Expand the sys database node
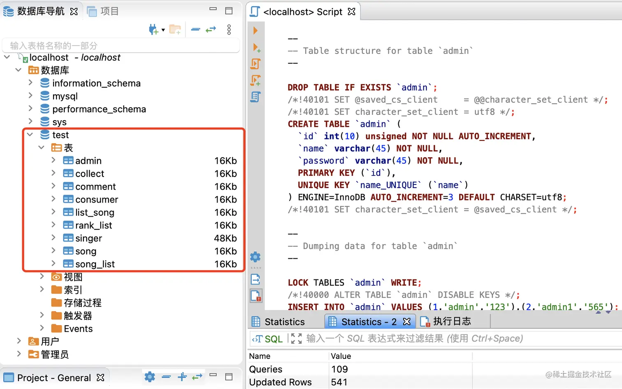 pos(30,121)
